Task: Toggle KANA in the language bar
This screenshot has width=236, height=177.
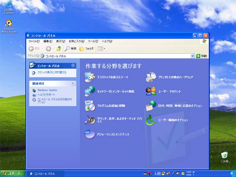Action: [189, 175]
